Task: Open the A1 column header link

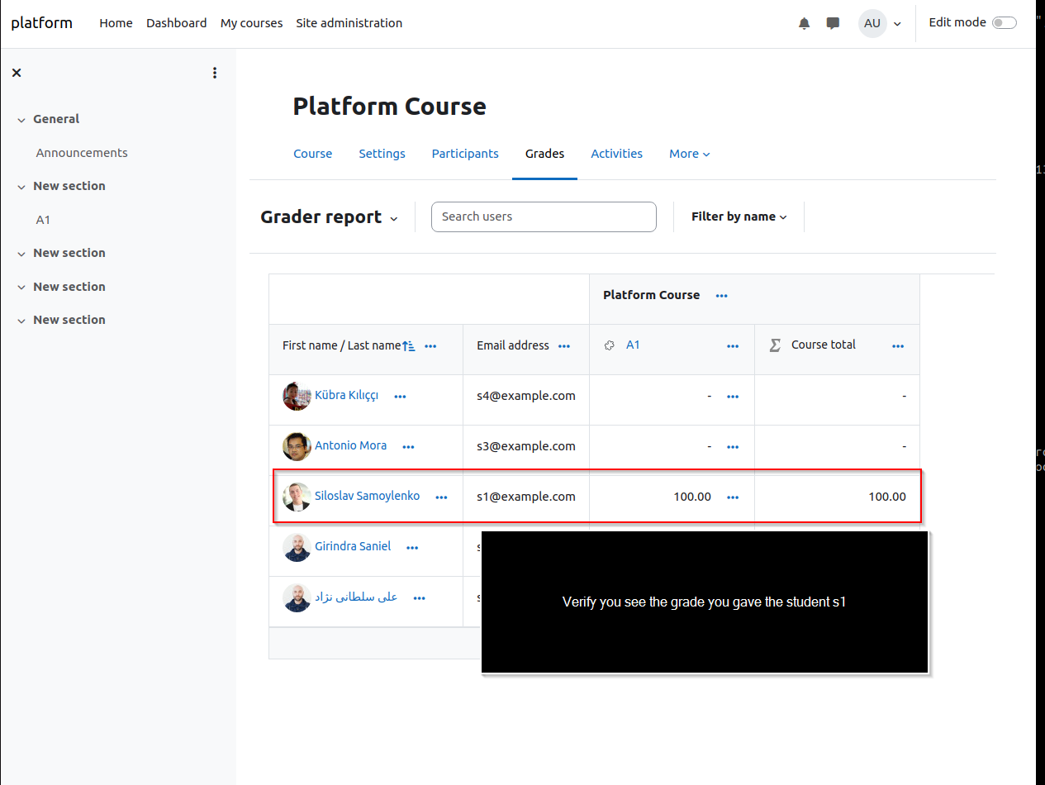Action: 633,345
